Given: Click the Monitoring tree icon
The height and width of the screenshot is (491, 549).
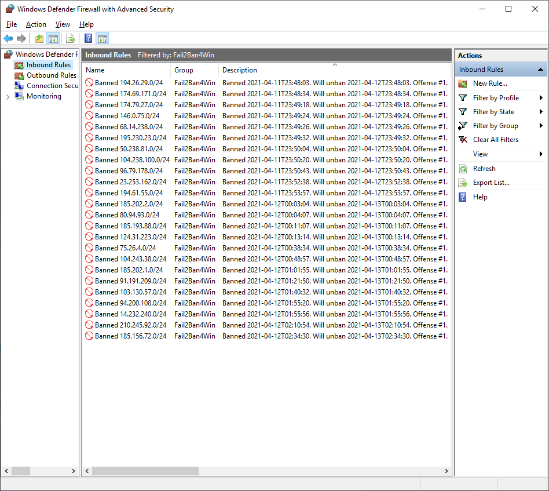Looking at the screenshot, I should click(19, 96).
